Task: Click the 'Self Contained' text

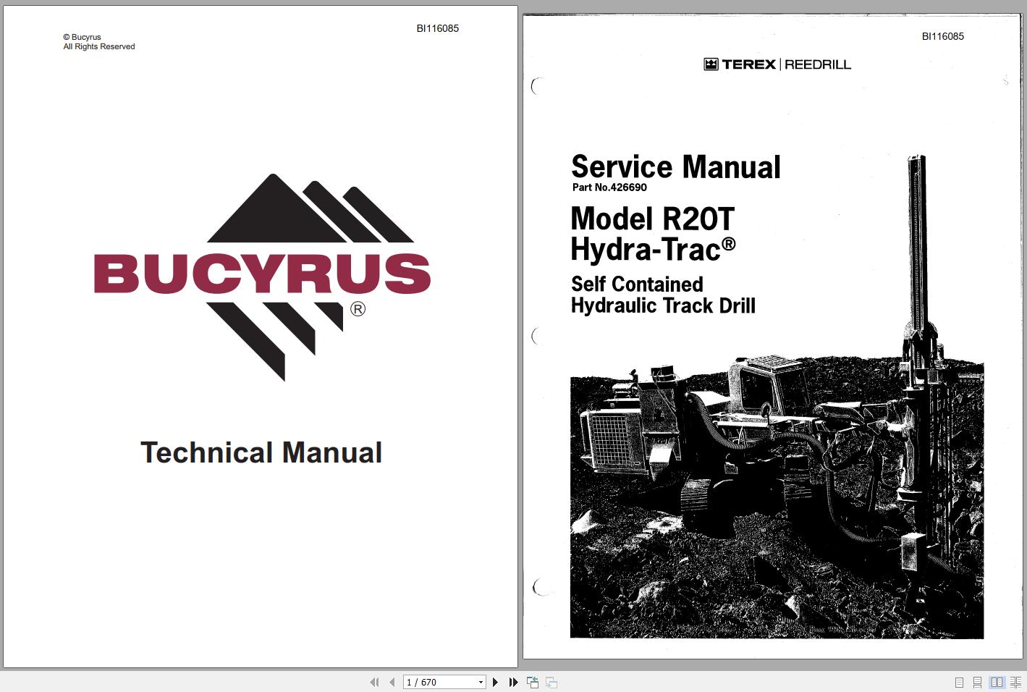Action: (x=637, y=284)
